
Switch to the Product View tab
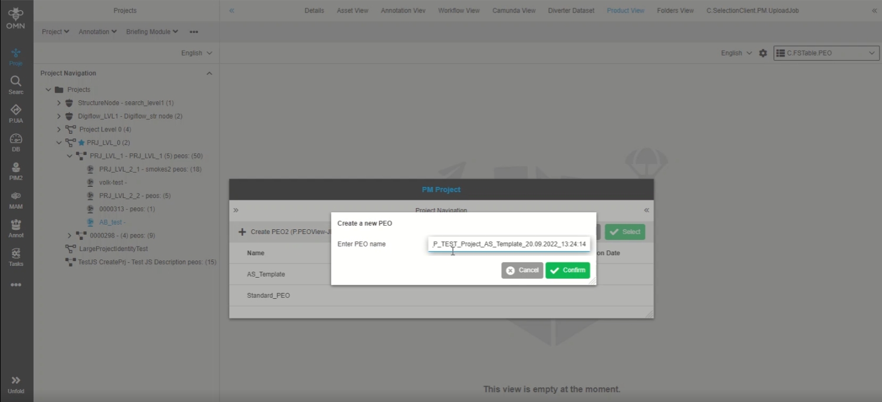(x=626, y=11)
